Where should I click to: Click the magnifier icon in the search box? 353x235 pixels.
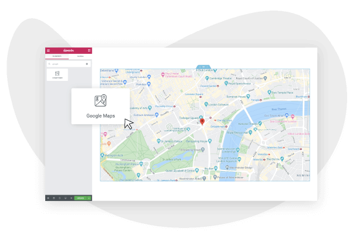pos(49,64)
